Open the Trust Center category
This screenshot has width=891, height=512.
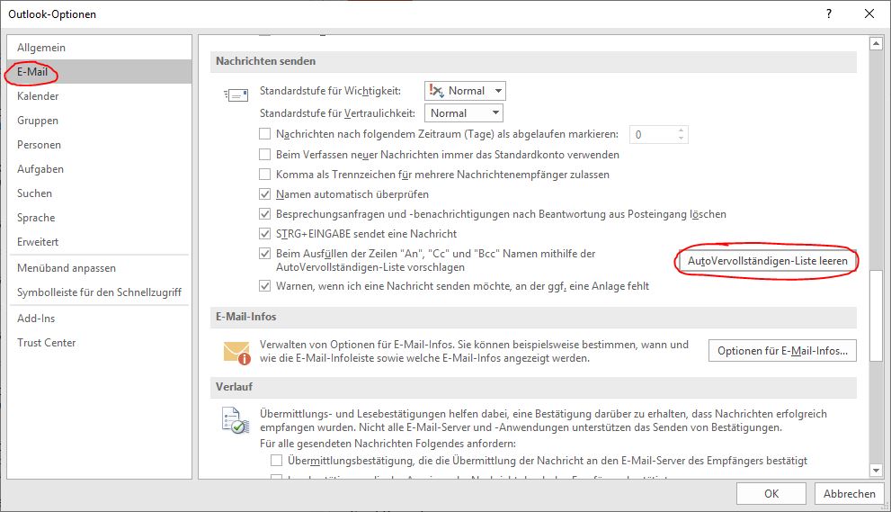click(x=100, y=343)
